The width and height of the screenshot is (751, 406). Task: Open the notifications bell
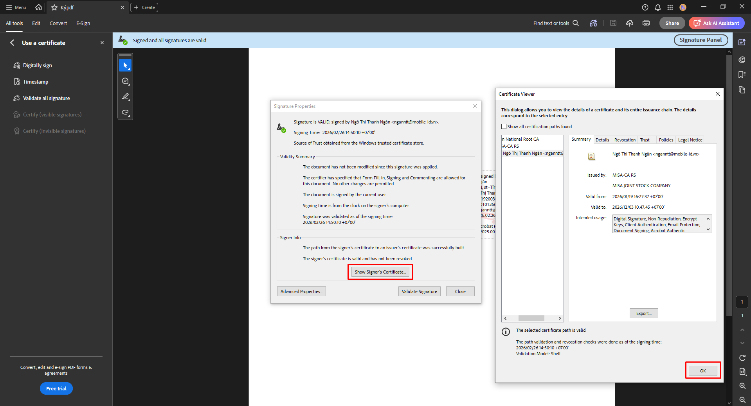[658, 7]
